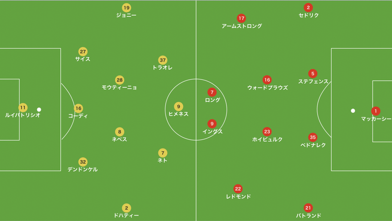Click red 23 ホイビュルク player circle
Image resolution: width=392 pixels, height=221 pixels.
tap(267, 132)
